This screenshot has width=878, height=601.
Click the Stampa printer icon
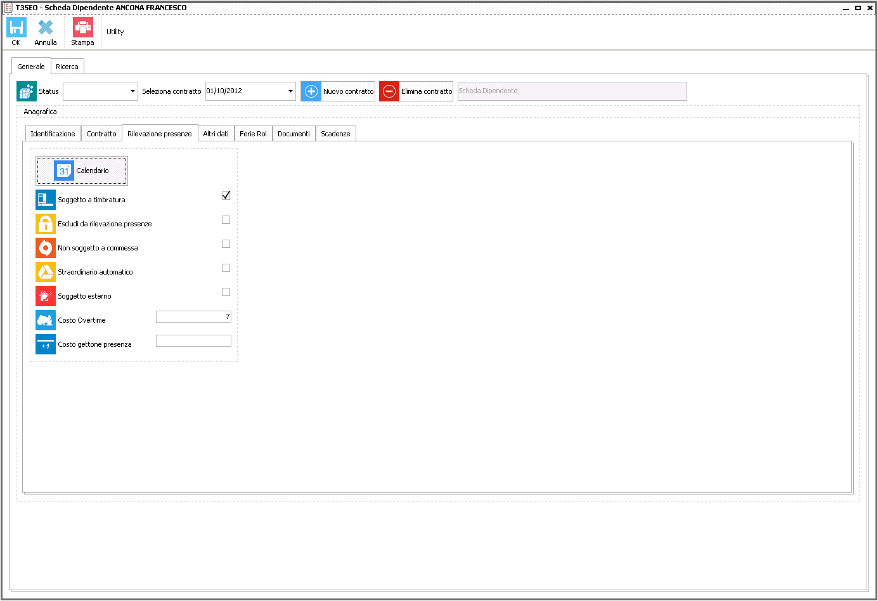82,27
